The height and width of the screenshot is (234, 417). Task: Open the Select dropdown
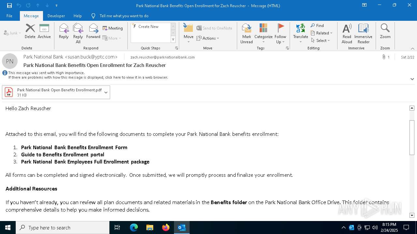[x=321, y=41]
